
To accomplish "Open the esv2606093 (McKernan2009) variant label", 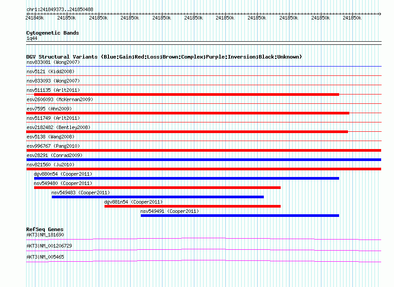I will pos(60,99).
